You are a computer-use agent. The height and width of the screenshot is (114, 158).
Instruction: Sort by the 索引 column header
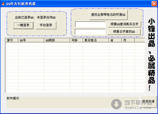[12, 40]
